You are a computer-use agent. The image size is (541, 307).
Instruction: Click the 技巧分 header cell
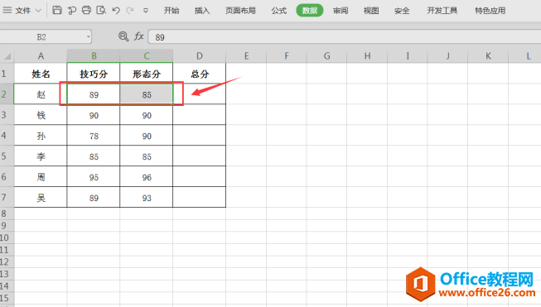click(x=94, y=74)
